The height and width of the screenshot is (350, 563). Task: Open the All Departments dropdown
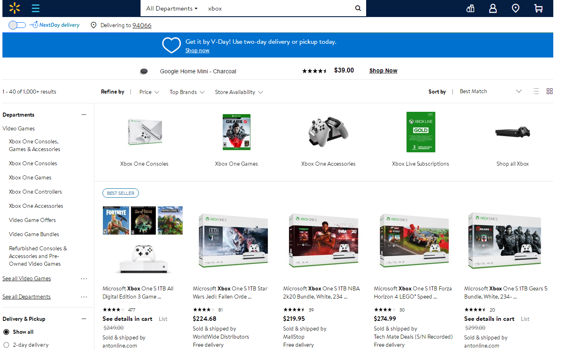pyautogui.click(x=172, y=8)
